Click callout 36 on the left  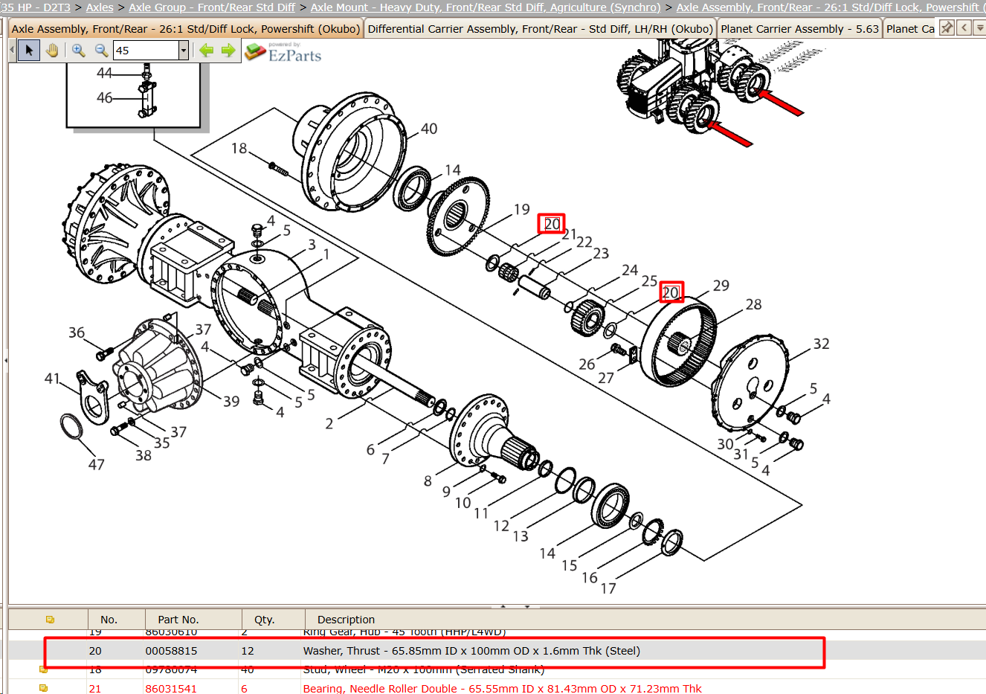point(77,332)
